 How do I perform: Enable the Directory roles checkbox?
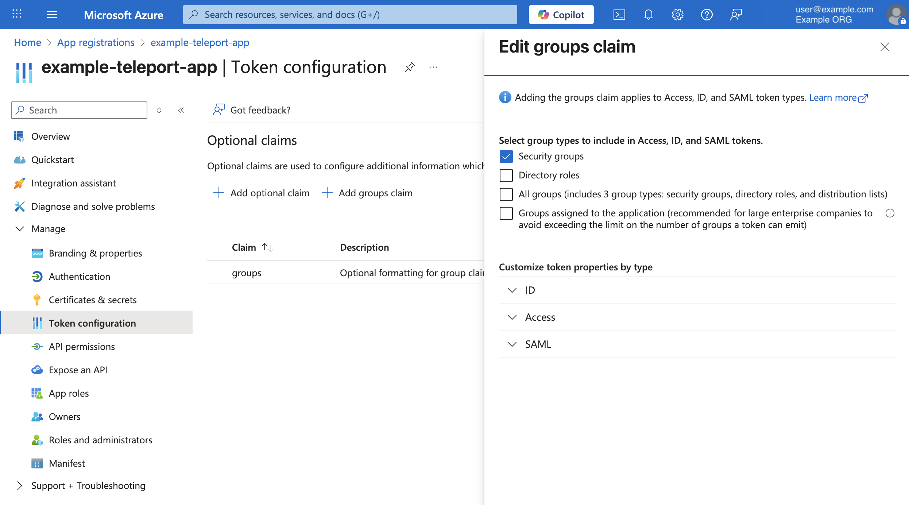(506, 175)
